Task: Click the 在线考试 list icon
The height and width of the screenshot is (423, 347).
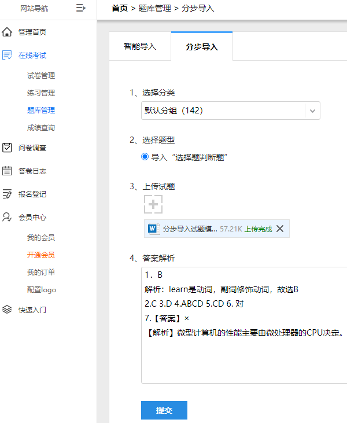Action: [x=7, y=55]
